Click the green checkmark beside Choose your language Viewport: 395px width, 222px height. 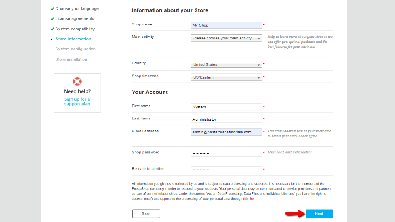(x=52, y=9)
